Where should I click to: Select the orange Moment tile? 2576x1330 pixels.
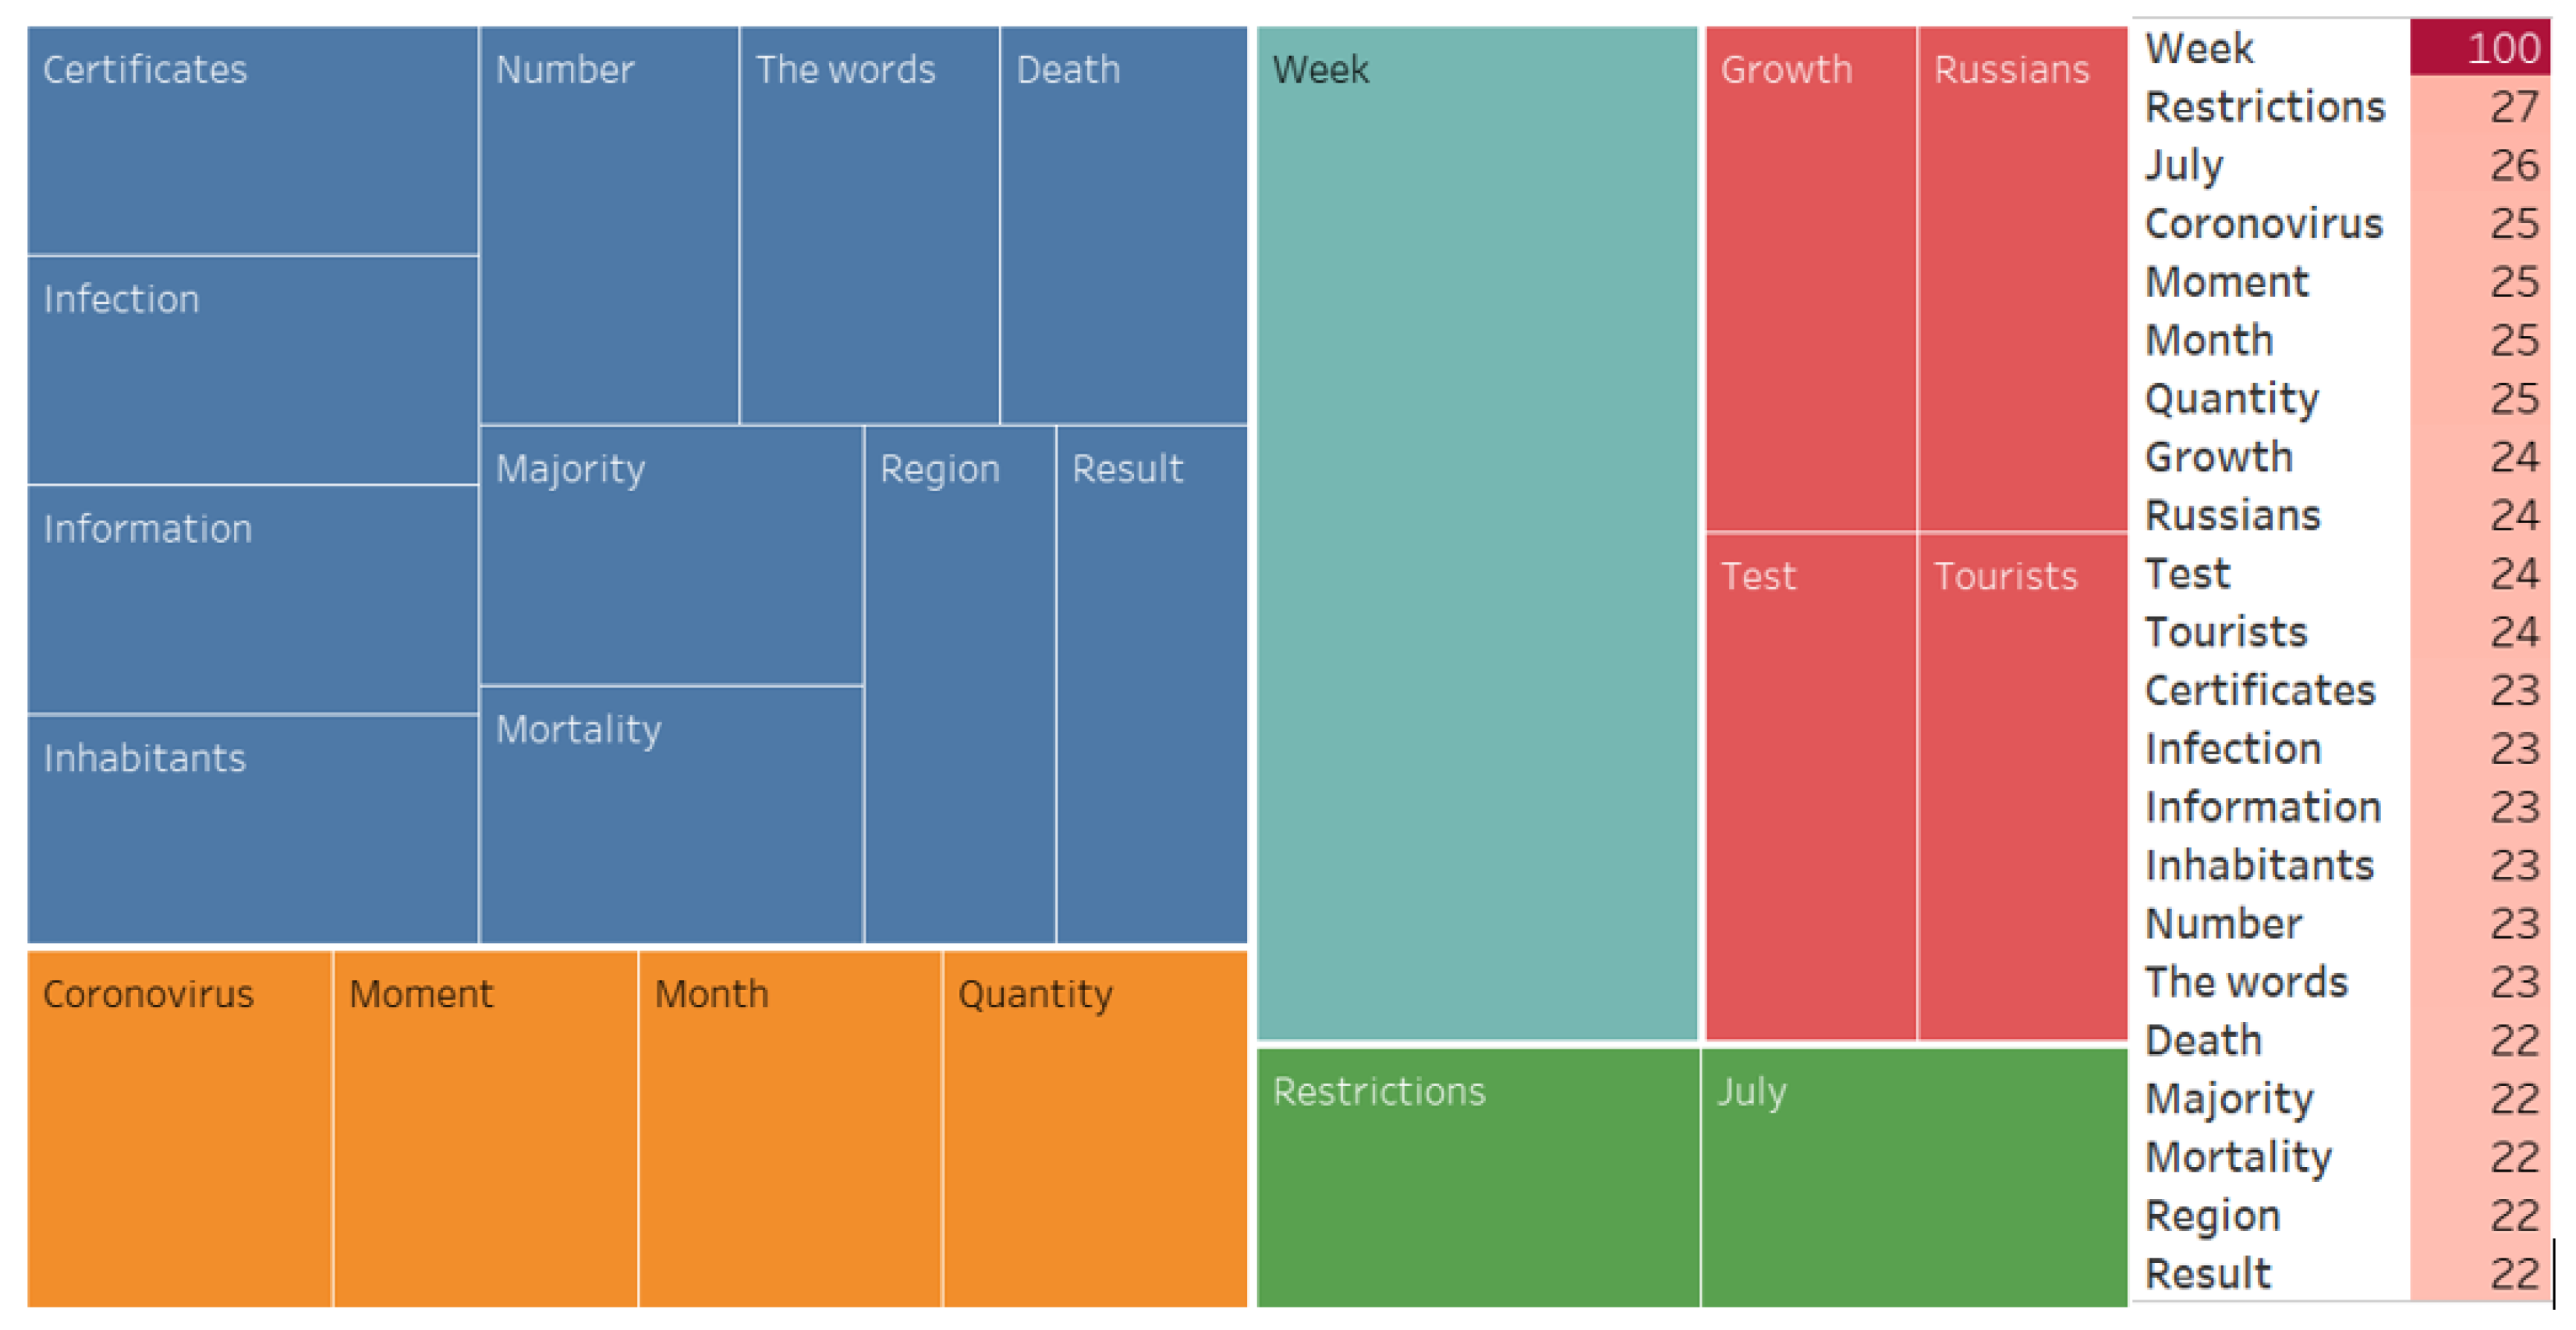click(485, 1128)
